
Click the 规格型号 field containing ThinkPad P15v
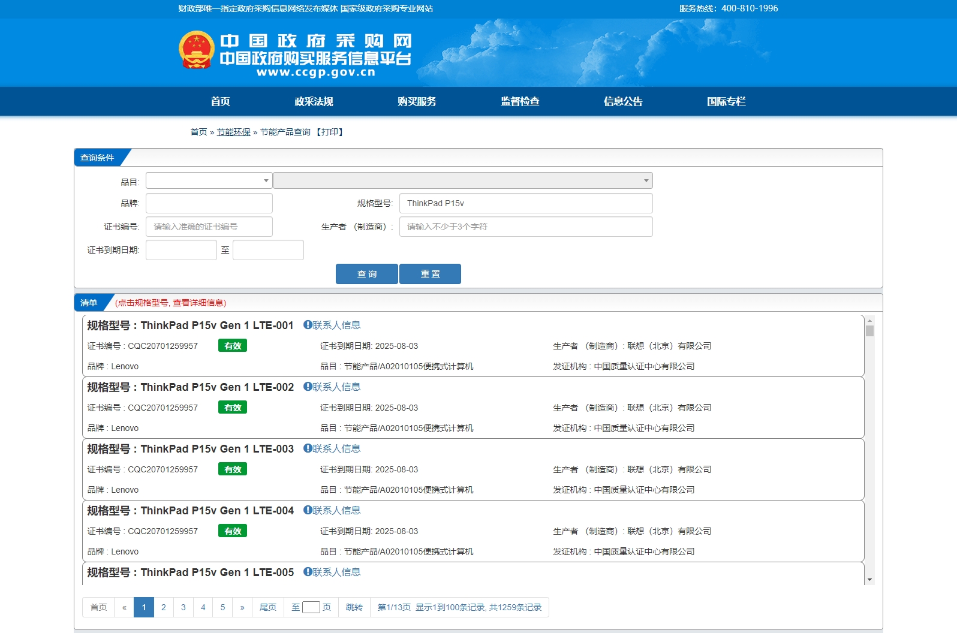click(x=526, y=203)
